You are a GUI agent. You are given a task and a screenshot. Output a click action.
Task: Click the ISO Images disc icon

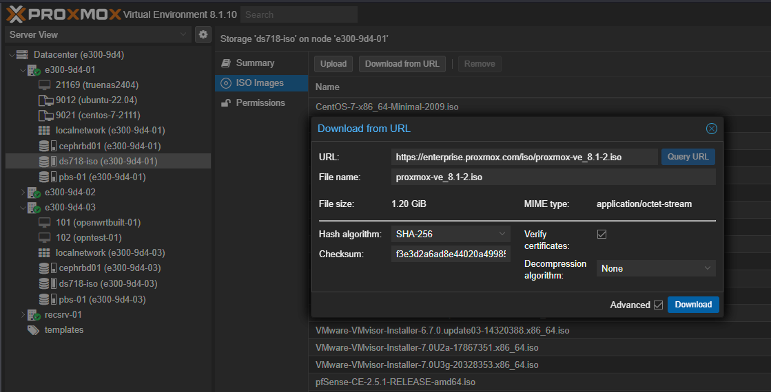(x=226, y=83)
